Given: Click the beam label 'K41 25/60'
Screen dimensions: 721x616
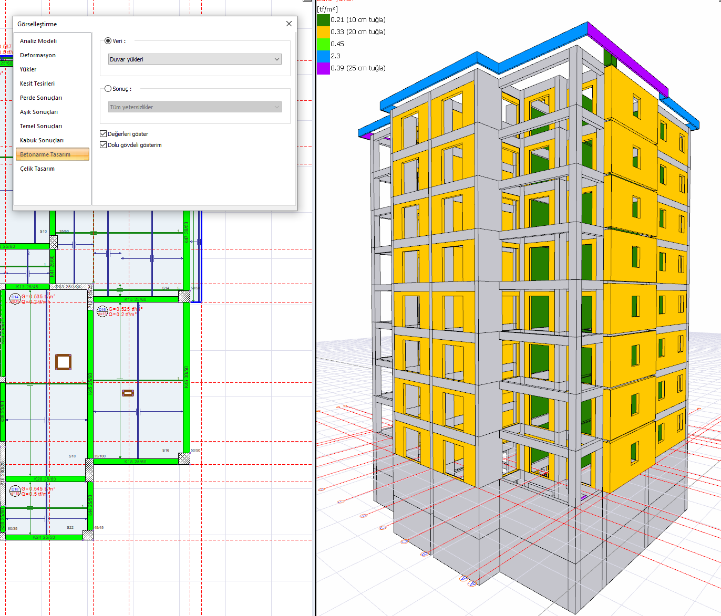Looking at the screenshot, I should click(53, 266).
